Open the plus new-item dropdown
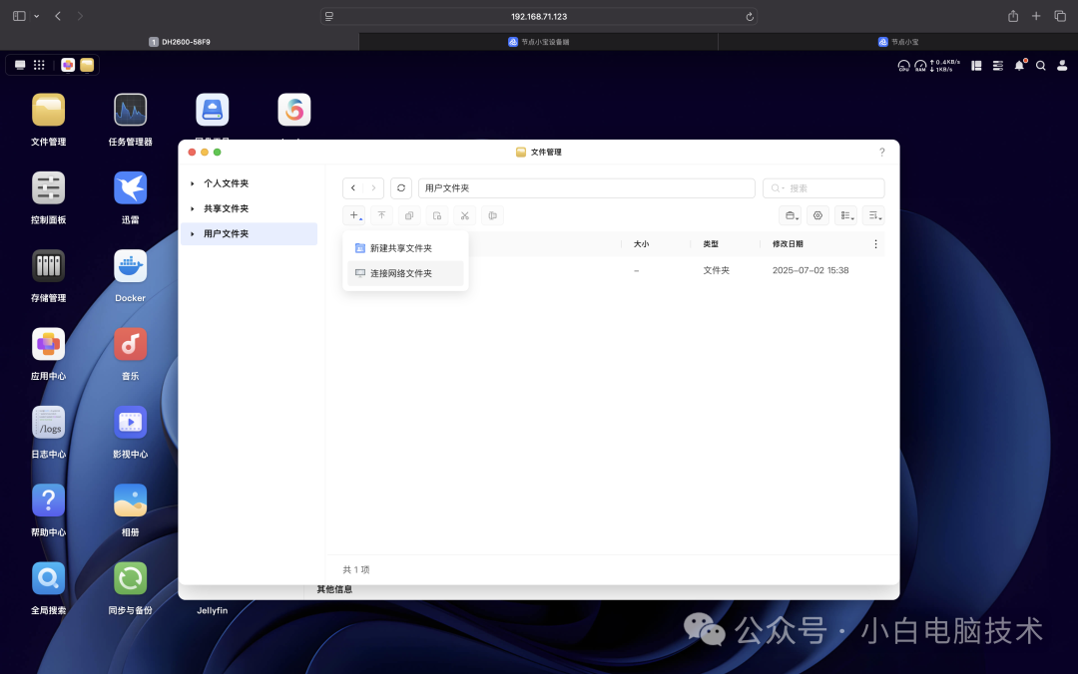This screenshot has height=674, width=1078. point(354,215)
